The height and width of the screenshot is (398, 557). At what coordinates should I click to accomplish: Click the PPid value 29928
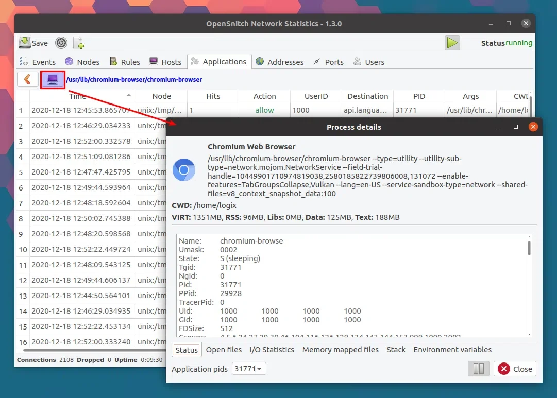click(230, 293)
